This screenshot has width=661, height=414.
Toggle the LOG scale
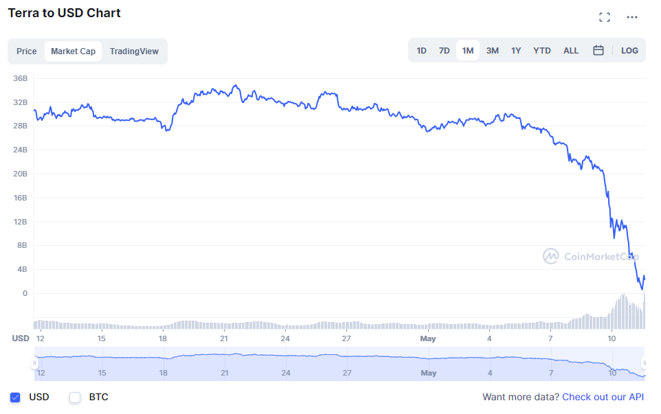629,51
